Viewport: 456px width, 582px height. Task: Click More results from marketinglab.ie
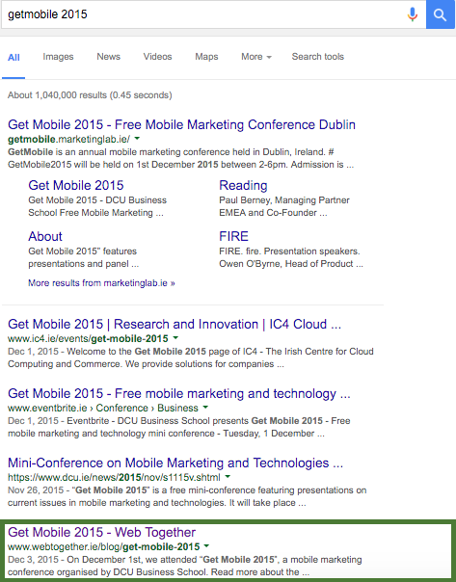101,283
